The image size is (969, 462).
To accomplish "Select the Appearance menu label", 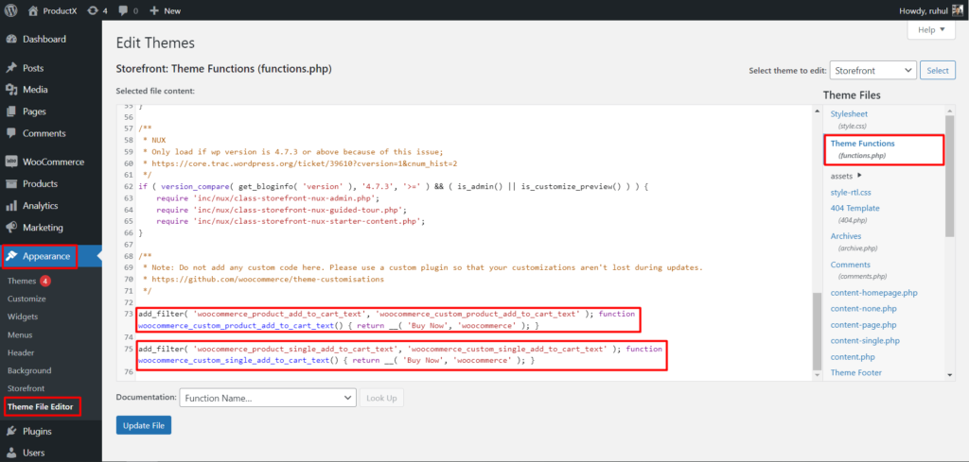I will click(x=46, y=256).
